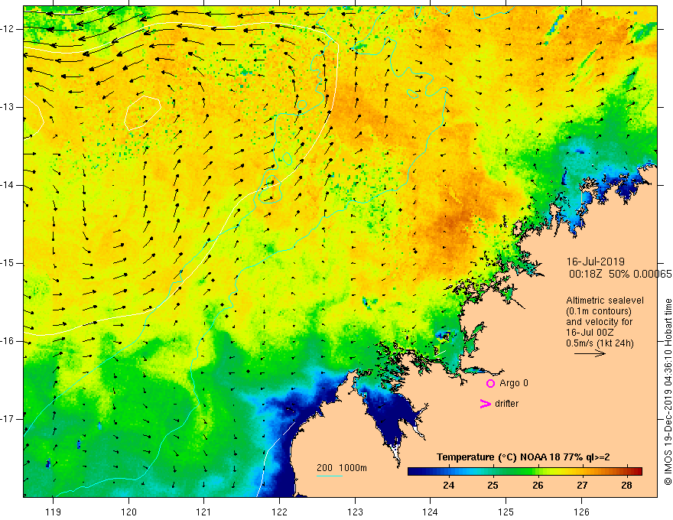This screenshot has height=520, width=673.
Task: Click the temperature color bar
Action: [x=525, y=471]
